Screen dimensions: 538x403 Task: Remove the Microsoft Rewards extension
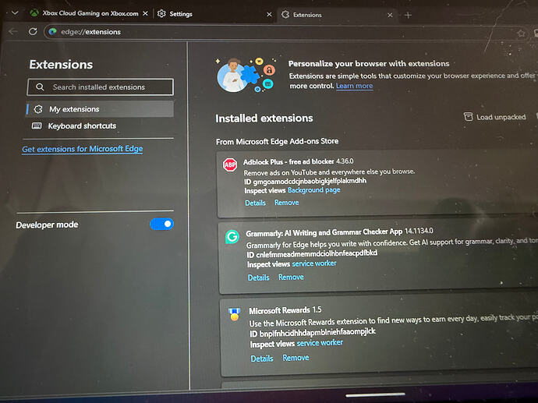(x=296, y=358)
